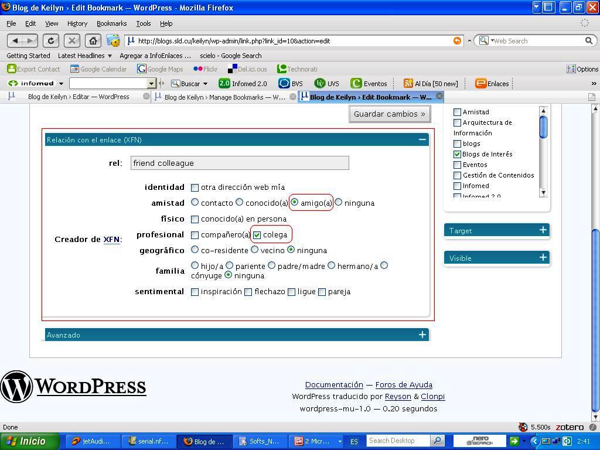This screenshot has width=600, height=450.
Task: Click into the rel text field
Action: click(240, 163)
